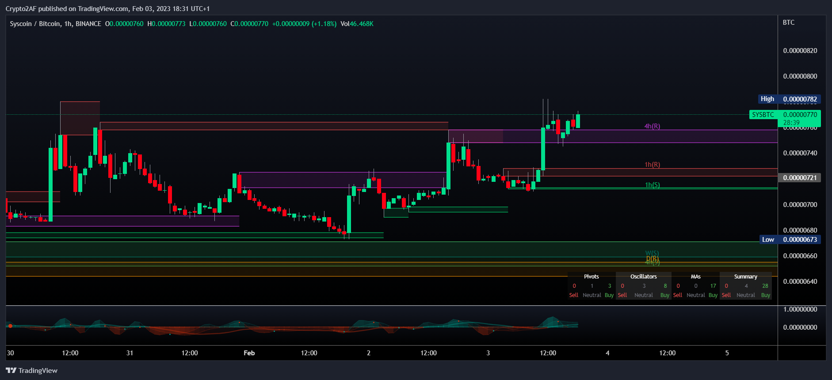Click the 31 date label on the time axis
Viewport: 832px width, 380px height.
point(130,353)
